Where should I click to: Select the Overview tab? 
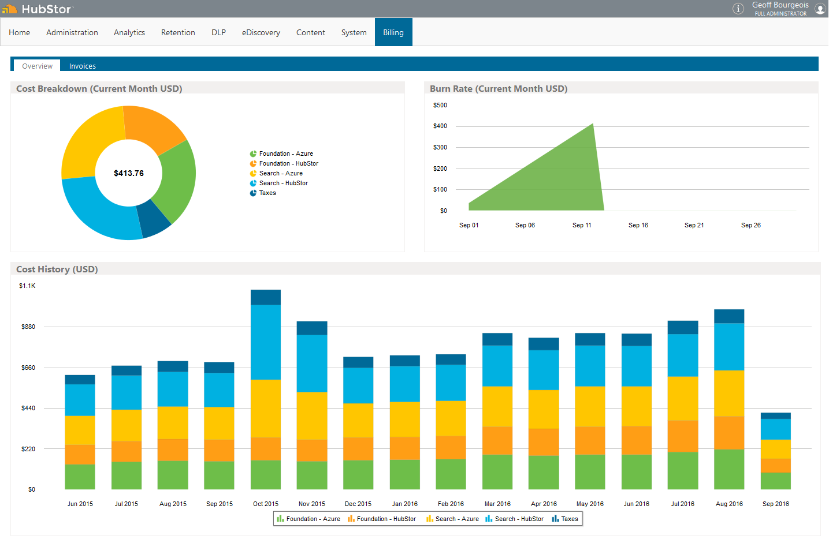coord(38,66)
